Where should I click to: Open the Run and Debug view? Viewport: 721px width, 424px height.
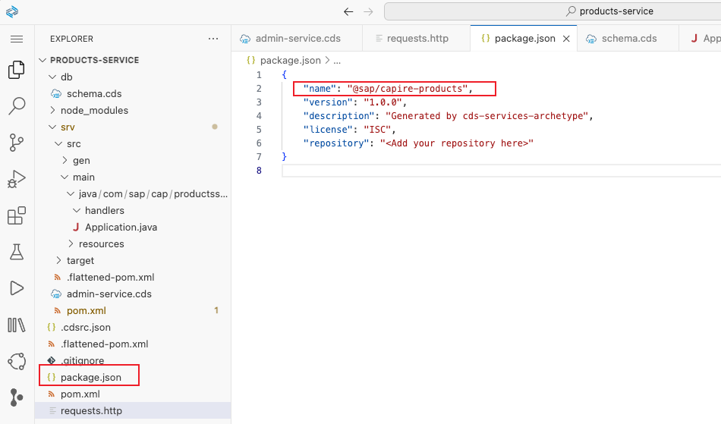pyautogui.click(x=16, y=179)
